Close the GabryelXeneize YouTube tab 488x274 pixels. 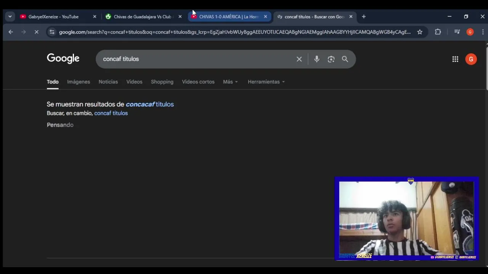tap(95, 17)
